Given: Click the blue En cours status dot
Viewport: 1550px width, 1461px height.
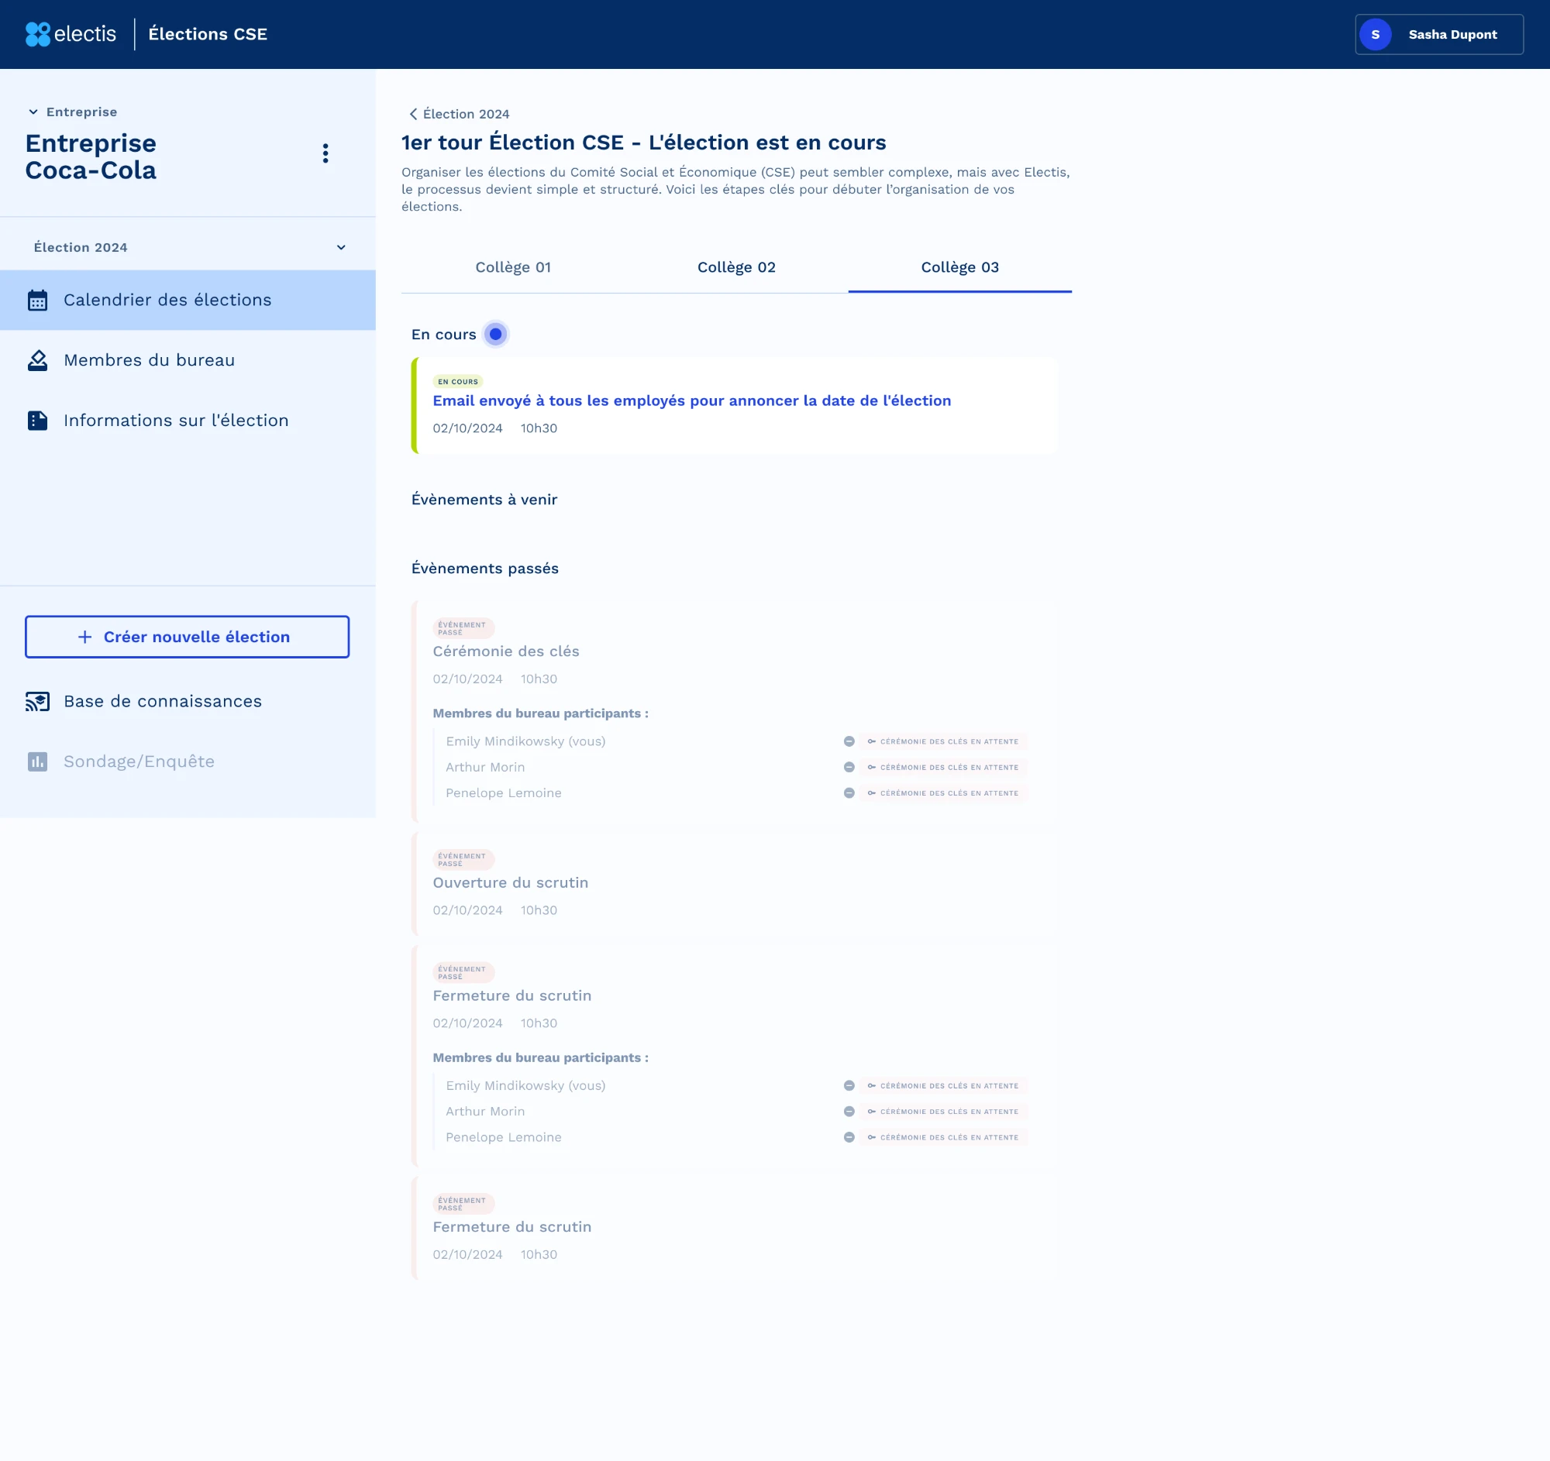Looking at the screenshot, I should (x=495, y=335).
